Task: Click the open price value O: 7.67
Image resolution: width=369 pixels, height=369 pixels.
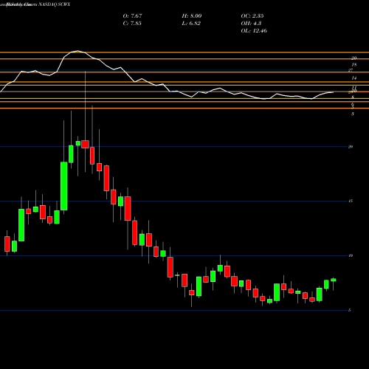Action: 132,16
